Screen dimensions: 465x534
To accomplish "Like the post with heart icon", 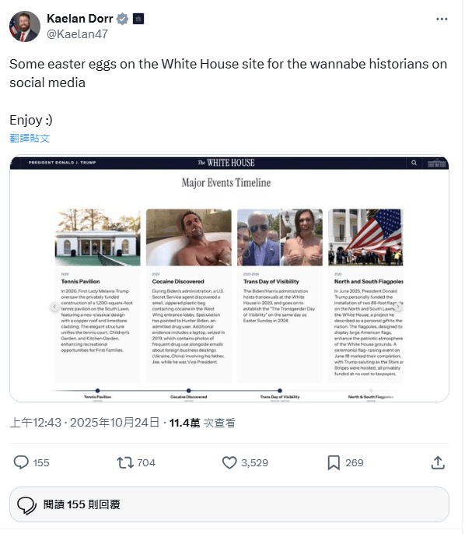I will click(229, 462).
